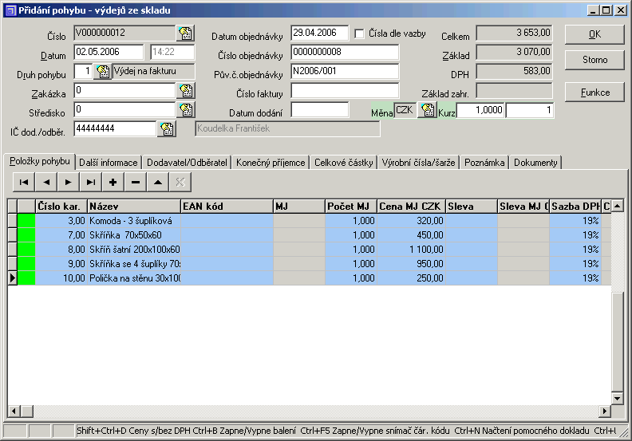The image size is (632, 441).
Task: Click Sazba DPH column header
Action: (575, 207)
